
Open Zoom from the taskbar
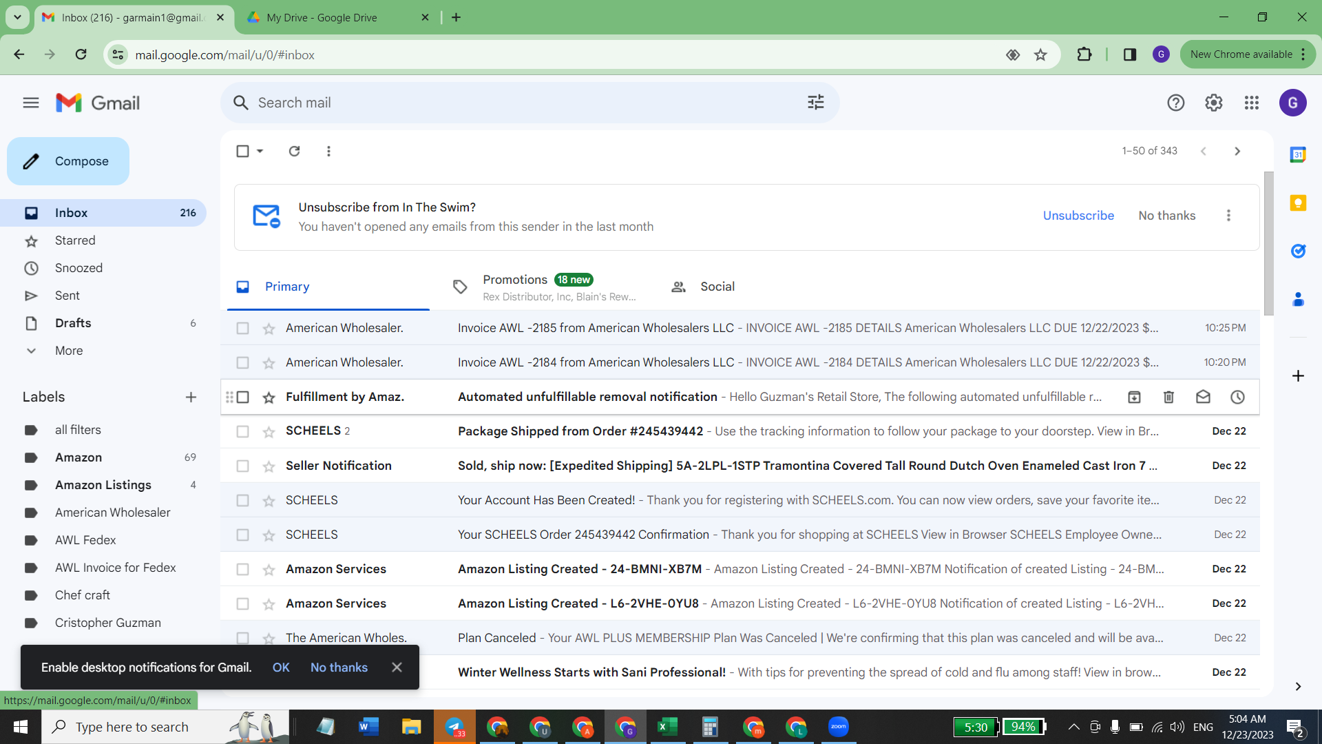pos(838,727)
